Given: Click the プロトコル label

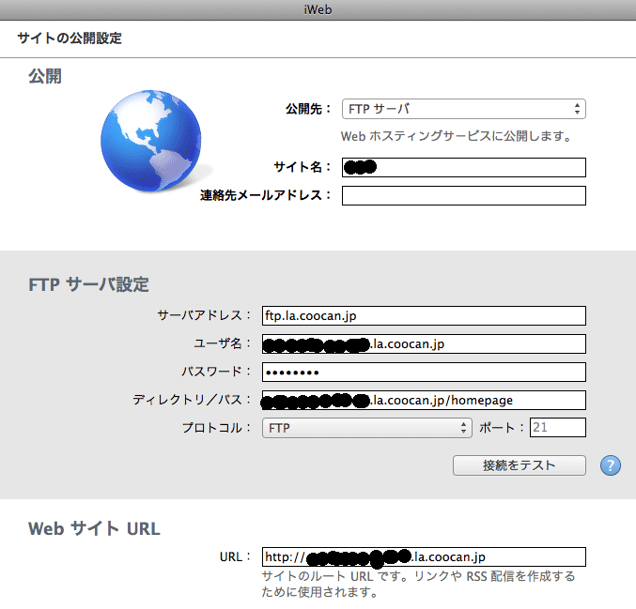Looking at the screenshot, I should click(x=216, y=428).
